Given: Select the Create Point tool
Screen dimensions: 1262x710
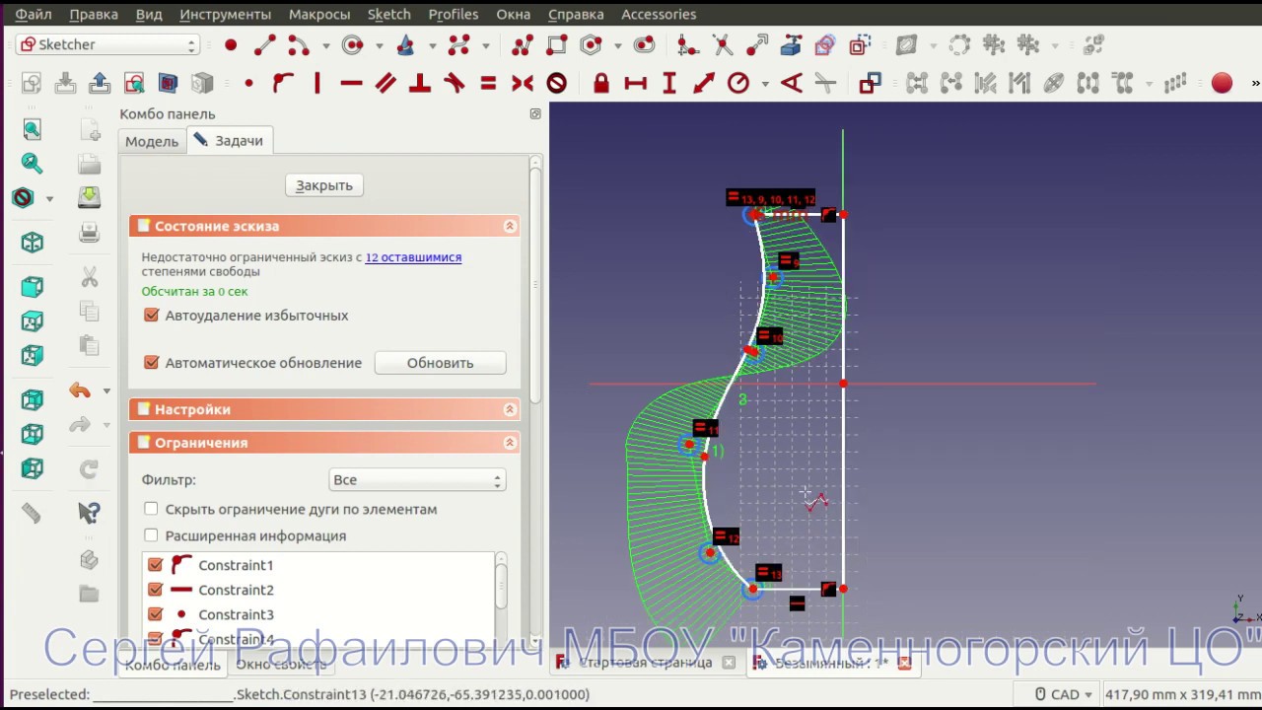Looking at the screenshot, I should [231, 45].
